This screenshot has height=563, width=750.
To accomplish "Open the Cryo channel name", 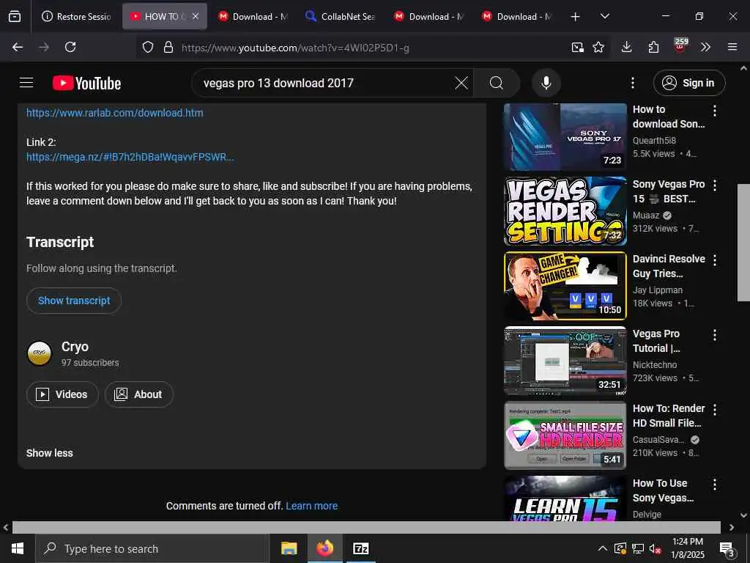I will point(75,347).
